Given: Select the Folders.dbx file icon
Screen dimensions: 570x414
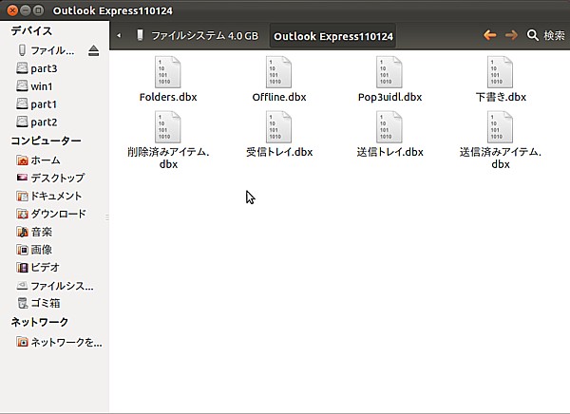Looking at the screenshot, I should click(167, 72).
